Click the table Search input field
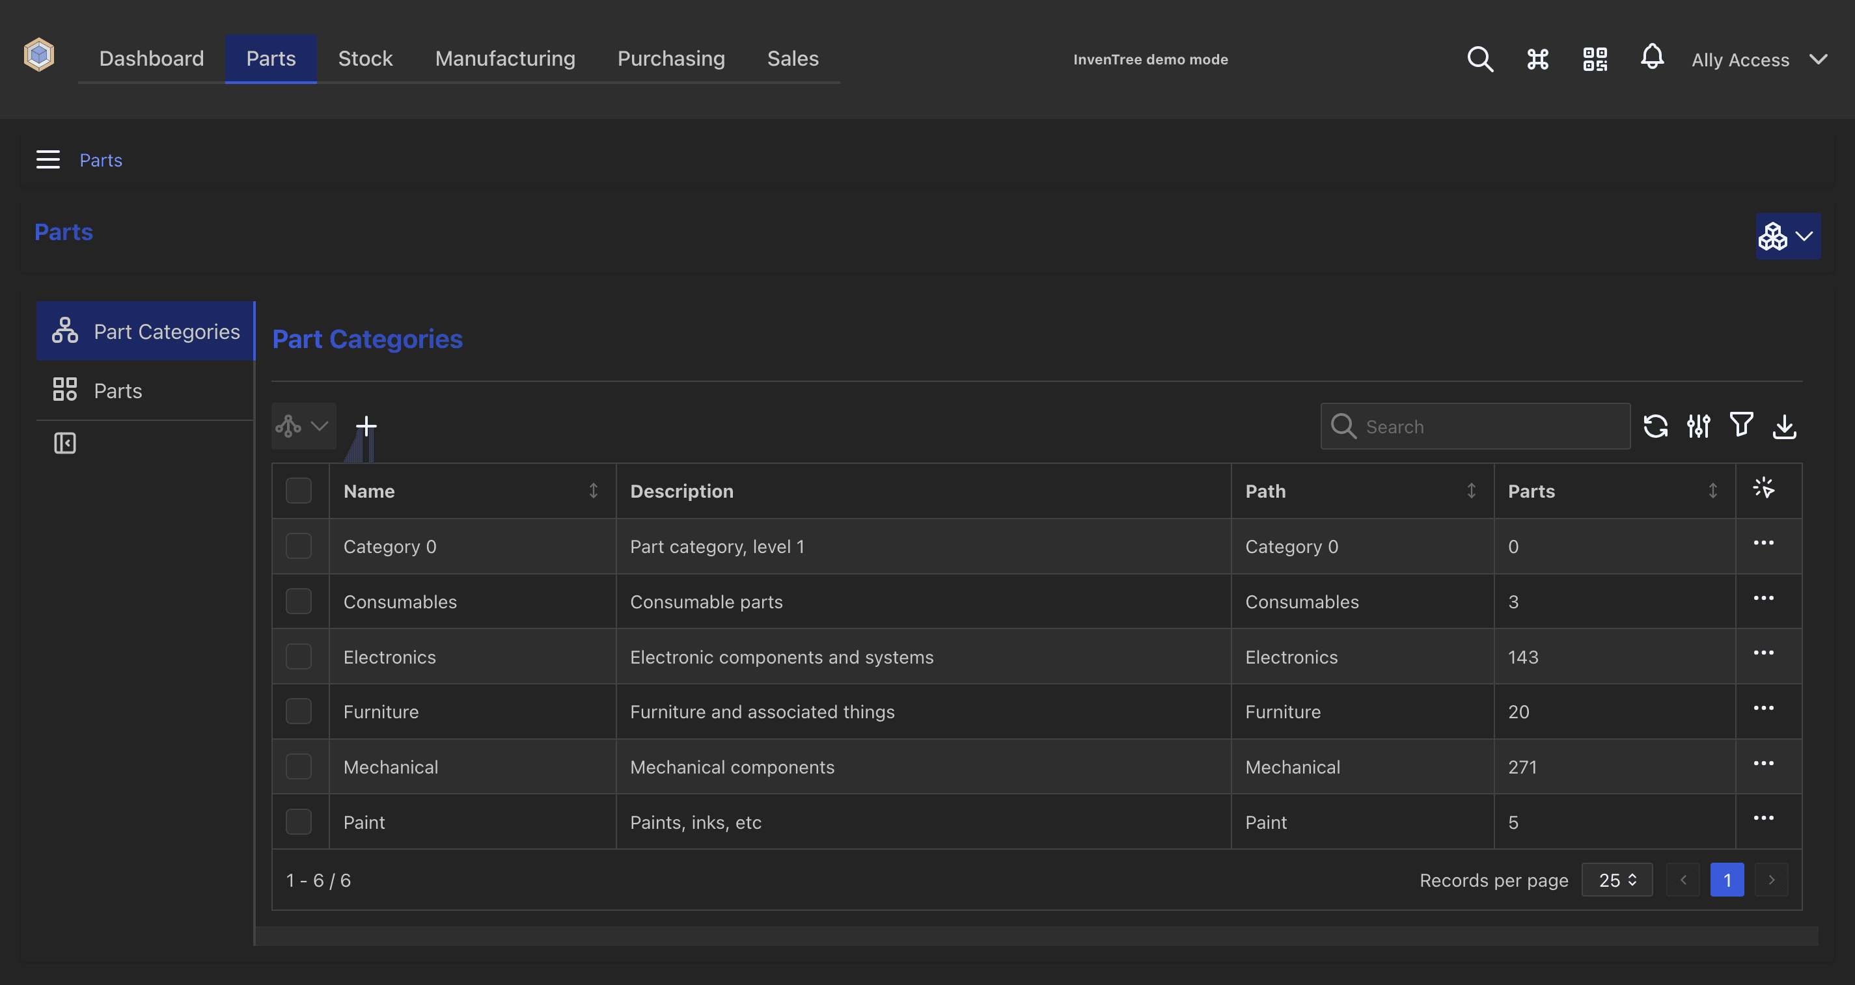 pos(1475,426)
